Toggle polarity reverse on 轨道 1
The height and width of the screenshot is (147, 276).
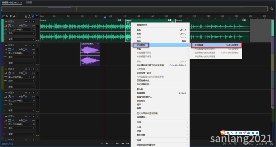click(34, 30)
